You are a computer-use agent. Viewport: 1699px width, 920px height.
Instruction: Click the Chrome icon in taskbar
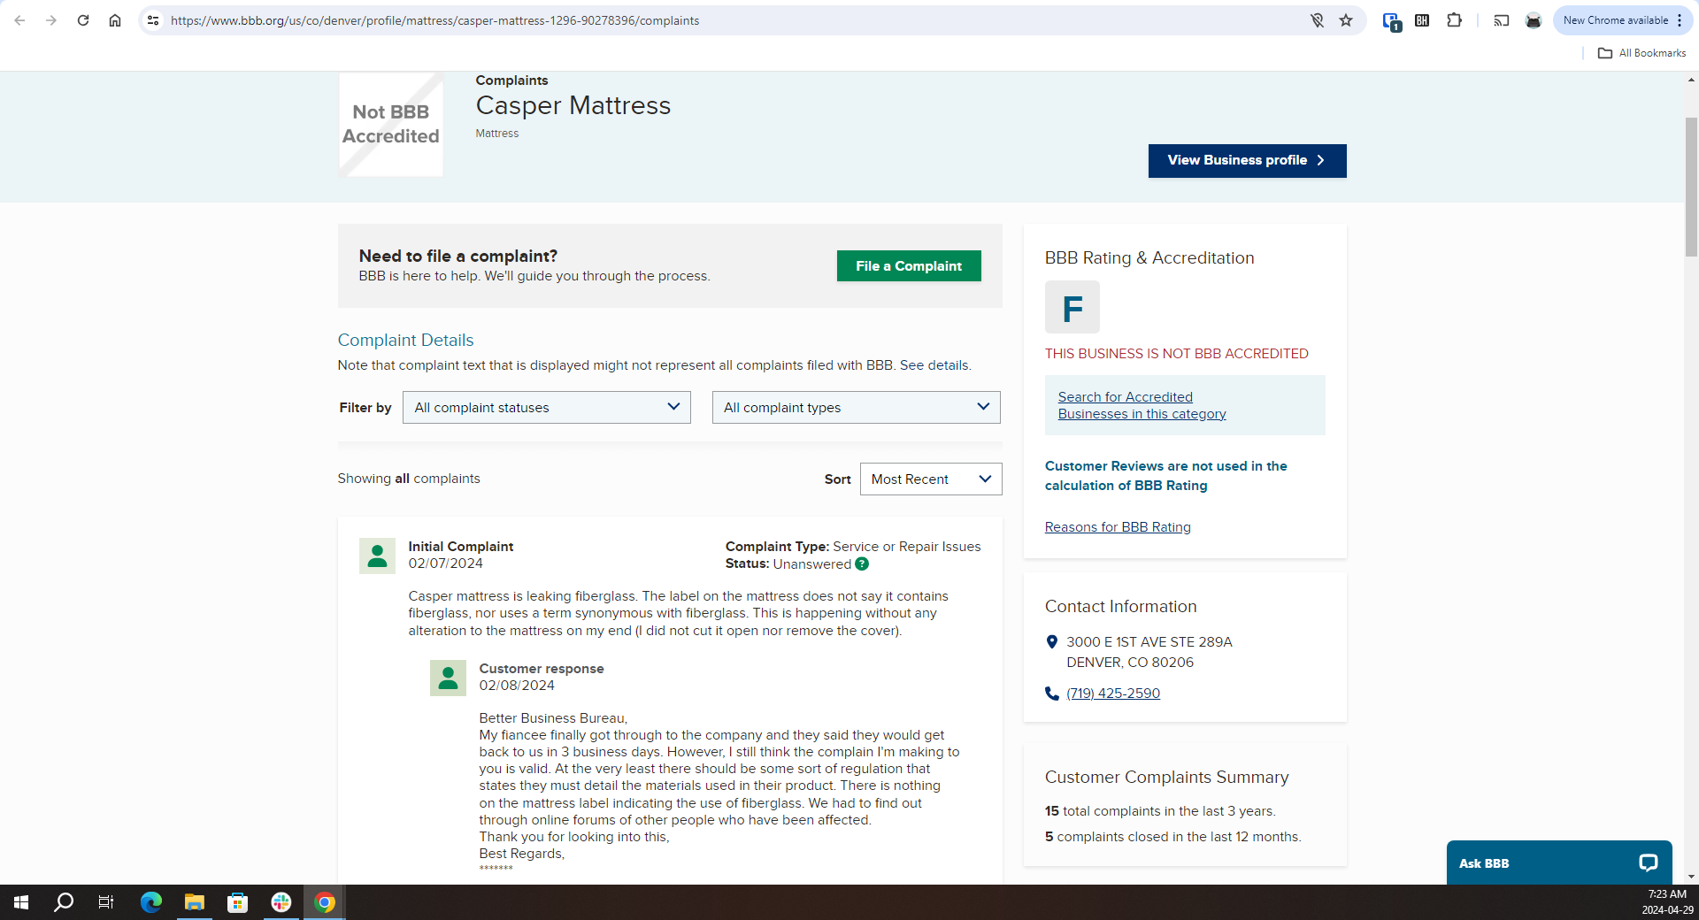click(x=325, y=902)
